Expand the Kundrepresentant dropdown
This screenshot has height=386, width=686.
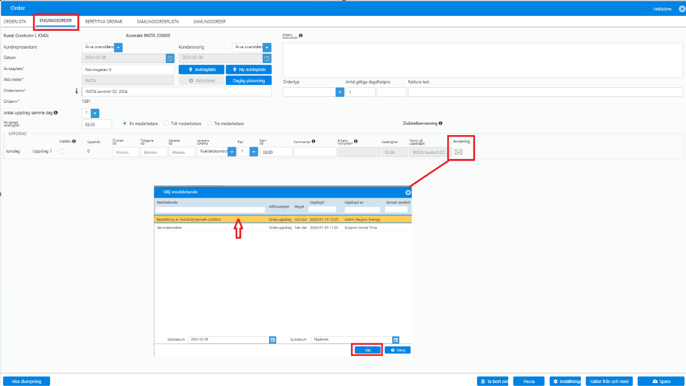tap(119, 47)
